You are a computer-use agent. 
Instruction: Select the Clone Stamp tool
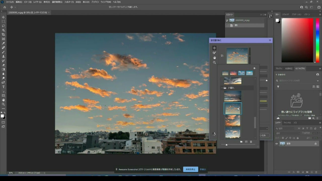3,56
